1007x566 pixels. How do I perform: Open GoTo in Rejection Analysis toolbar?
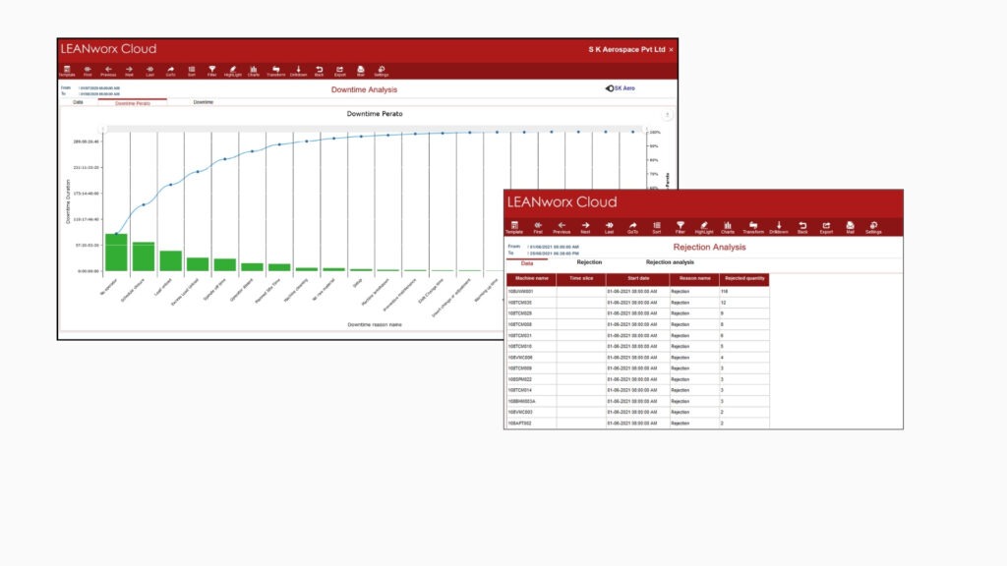(632, 227)
